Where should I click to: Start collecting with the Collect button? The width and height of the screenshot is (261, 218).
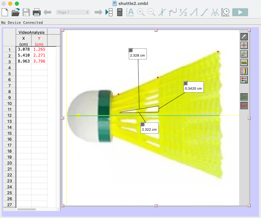[x=240, y=12]
